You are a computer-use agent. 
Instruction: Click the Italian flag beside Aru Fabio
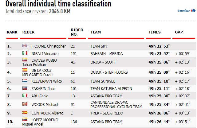coord(25,95)
